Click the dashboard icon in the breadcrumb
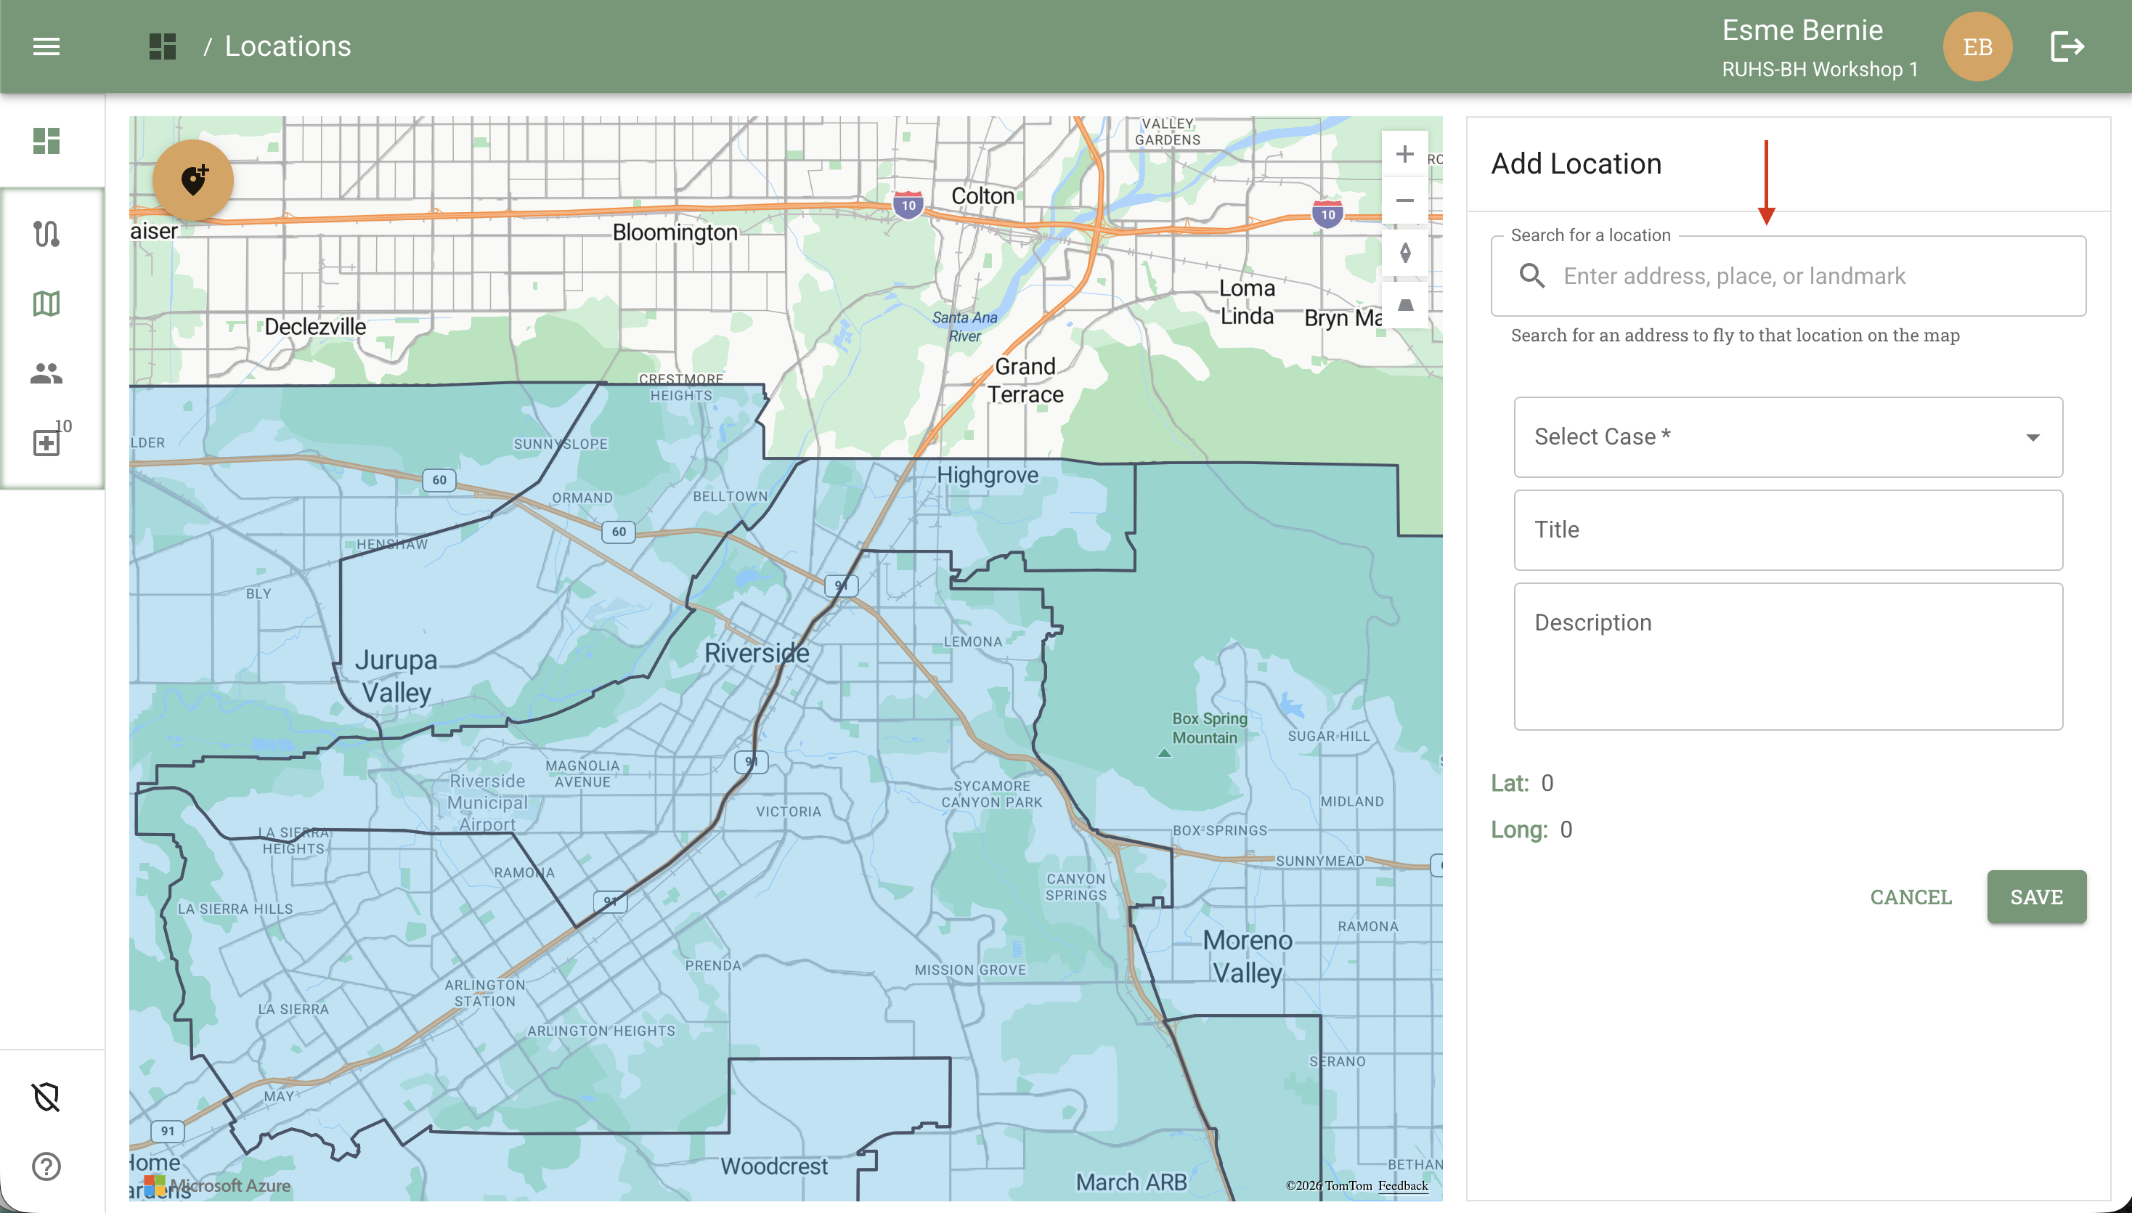Screen dimensions: 2132x1213 point(163,46)
